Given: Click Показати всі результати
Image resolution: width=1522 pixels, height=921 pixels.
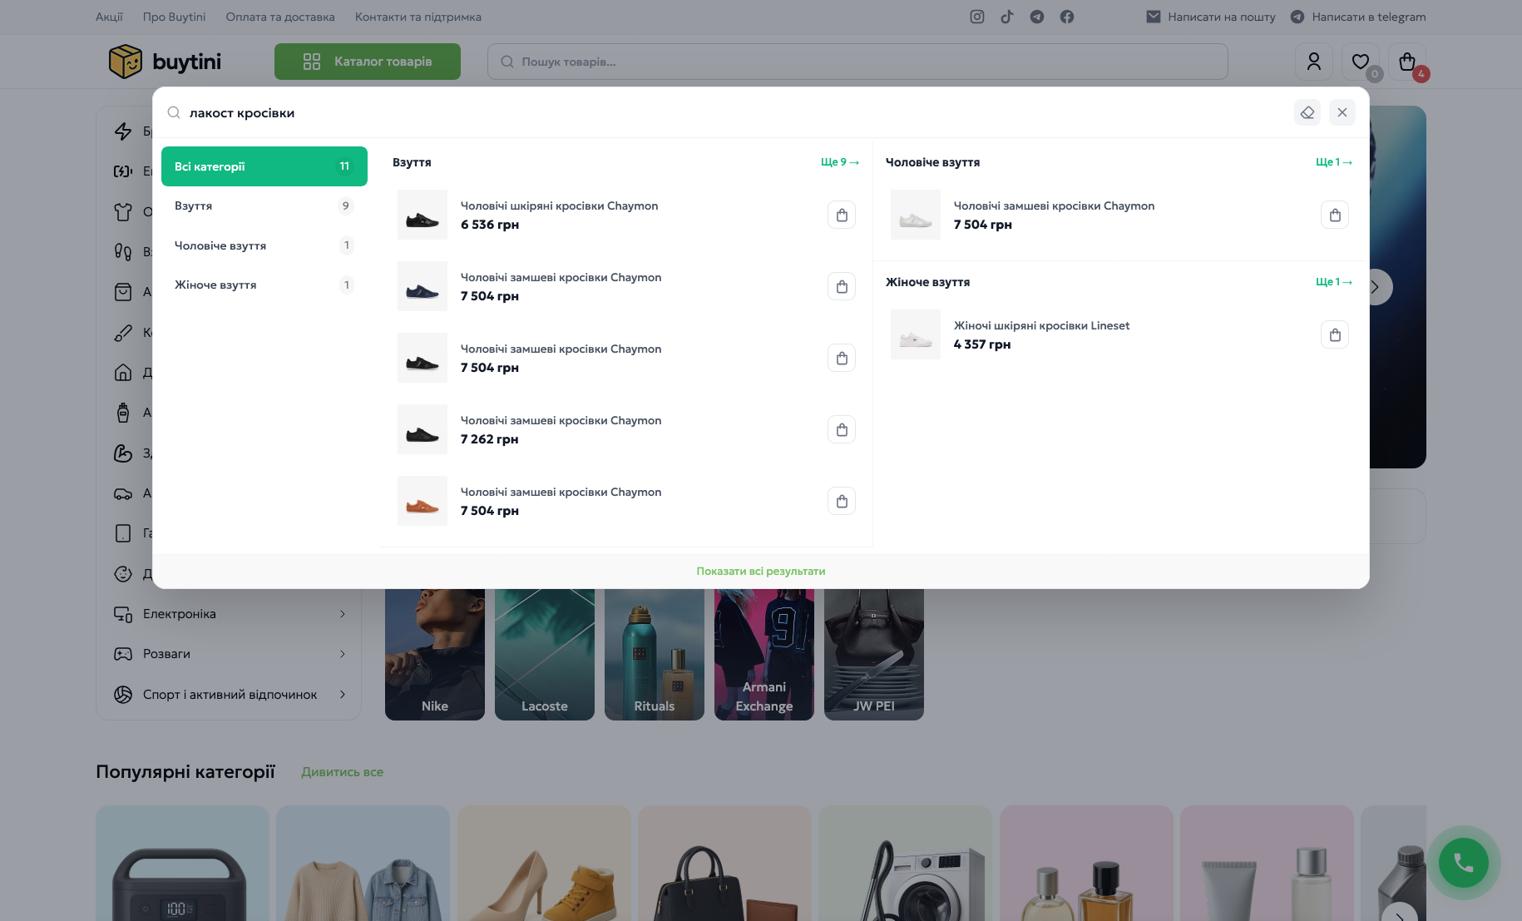Looking at the screenshot, I should click(x=761, y=571).
